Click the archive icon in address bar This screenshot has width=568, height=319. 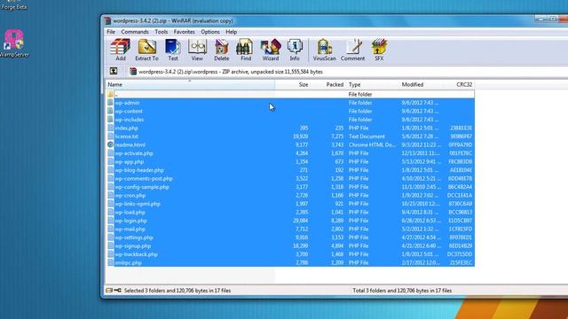click(133, 71)
